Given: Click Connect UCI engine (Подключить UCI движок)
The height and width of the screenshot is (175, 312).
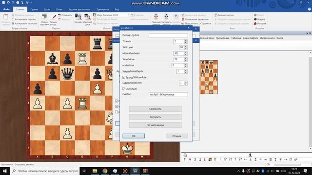Looking at the screenshot, I should 196,23.
